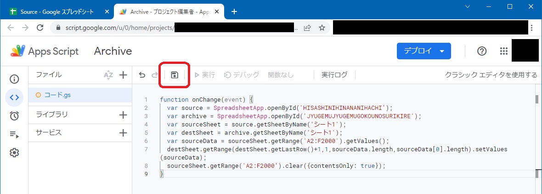Open the help question mark icon
542x194 pixels.
481,51
